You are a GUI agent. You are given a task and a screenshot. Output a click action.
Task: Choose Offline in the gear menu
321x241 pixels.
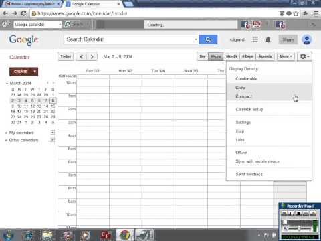click(269, 153)
